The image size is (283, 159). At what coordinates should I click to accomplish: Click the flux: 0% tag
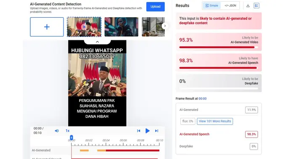188,121
